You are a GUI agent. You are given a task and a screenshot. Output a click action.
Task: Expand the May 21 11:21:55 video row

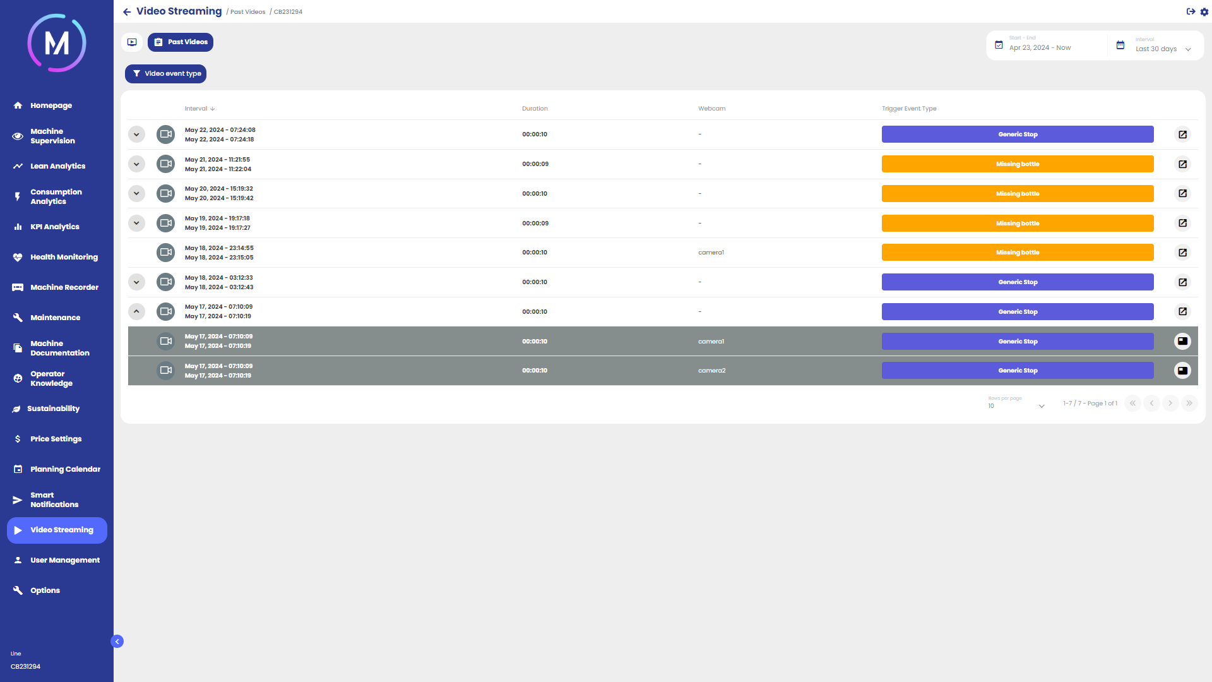tap(136, 164)
